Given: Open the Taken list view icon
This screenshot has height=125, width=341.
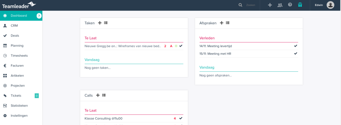Looking at the screenshot, I should pos(106,23).
